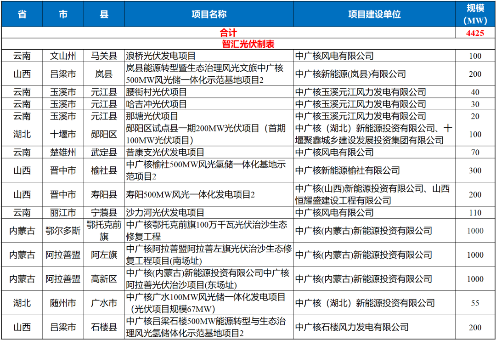Click the scale value 40
Image resolution: width=496 pixels, height=340 pixels.
coord(475,92)
